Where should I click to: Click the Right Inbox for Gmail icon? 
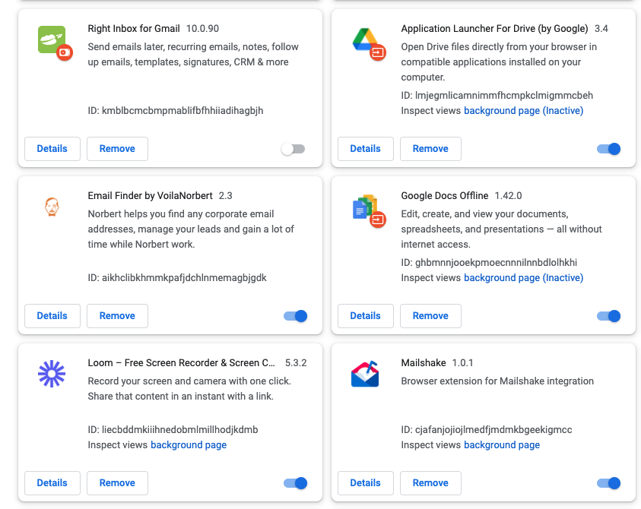click(x=52, y=40)
